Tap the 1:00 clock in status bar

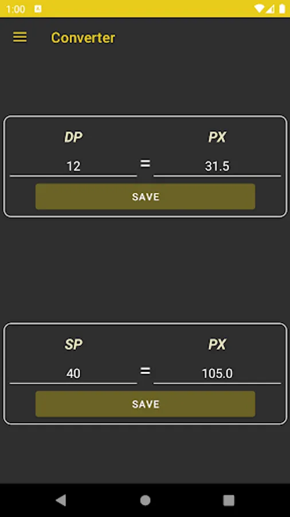[x=15, y=9]
